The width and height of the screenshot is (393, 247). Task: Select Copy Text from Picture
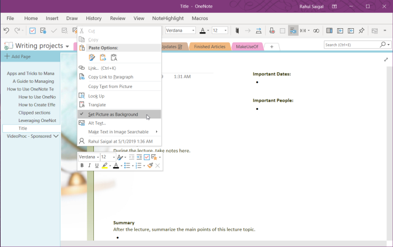tap(119, 86)
